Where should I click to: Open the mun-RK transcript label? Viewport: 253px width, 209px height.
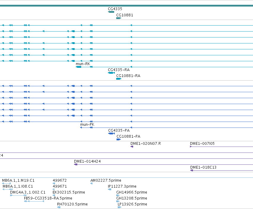pos(83,64)
